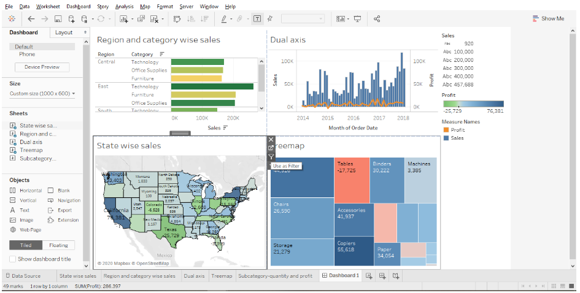Viewport: 580px width, 293px height.
Task: Click the Show Me button
Action: (548, 19)
